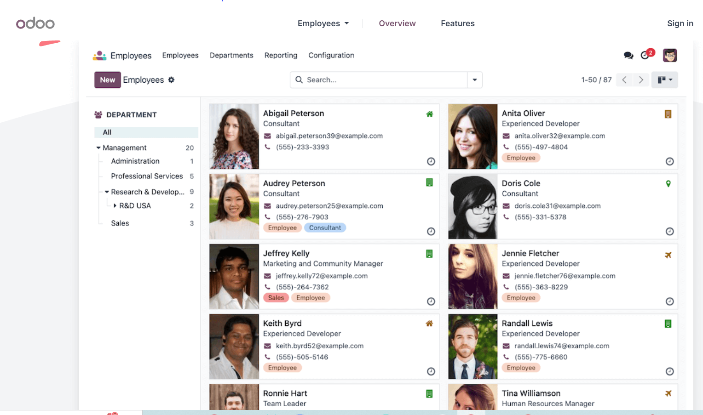Screen dimensions: 703x415
Task: Open Tina Williamson's name
Action: coord(531,393)
